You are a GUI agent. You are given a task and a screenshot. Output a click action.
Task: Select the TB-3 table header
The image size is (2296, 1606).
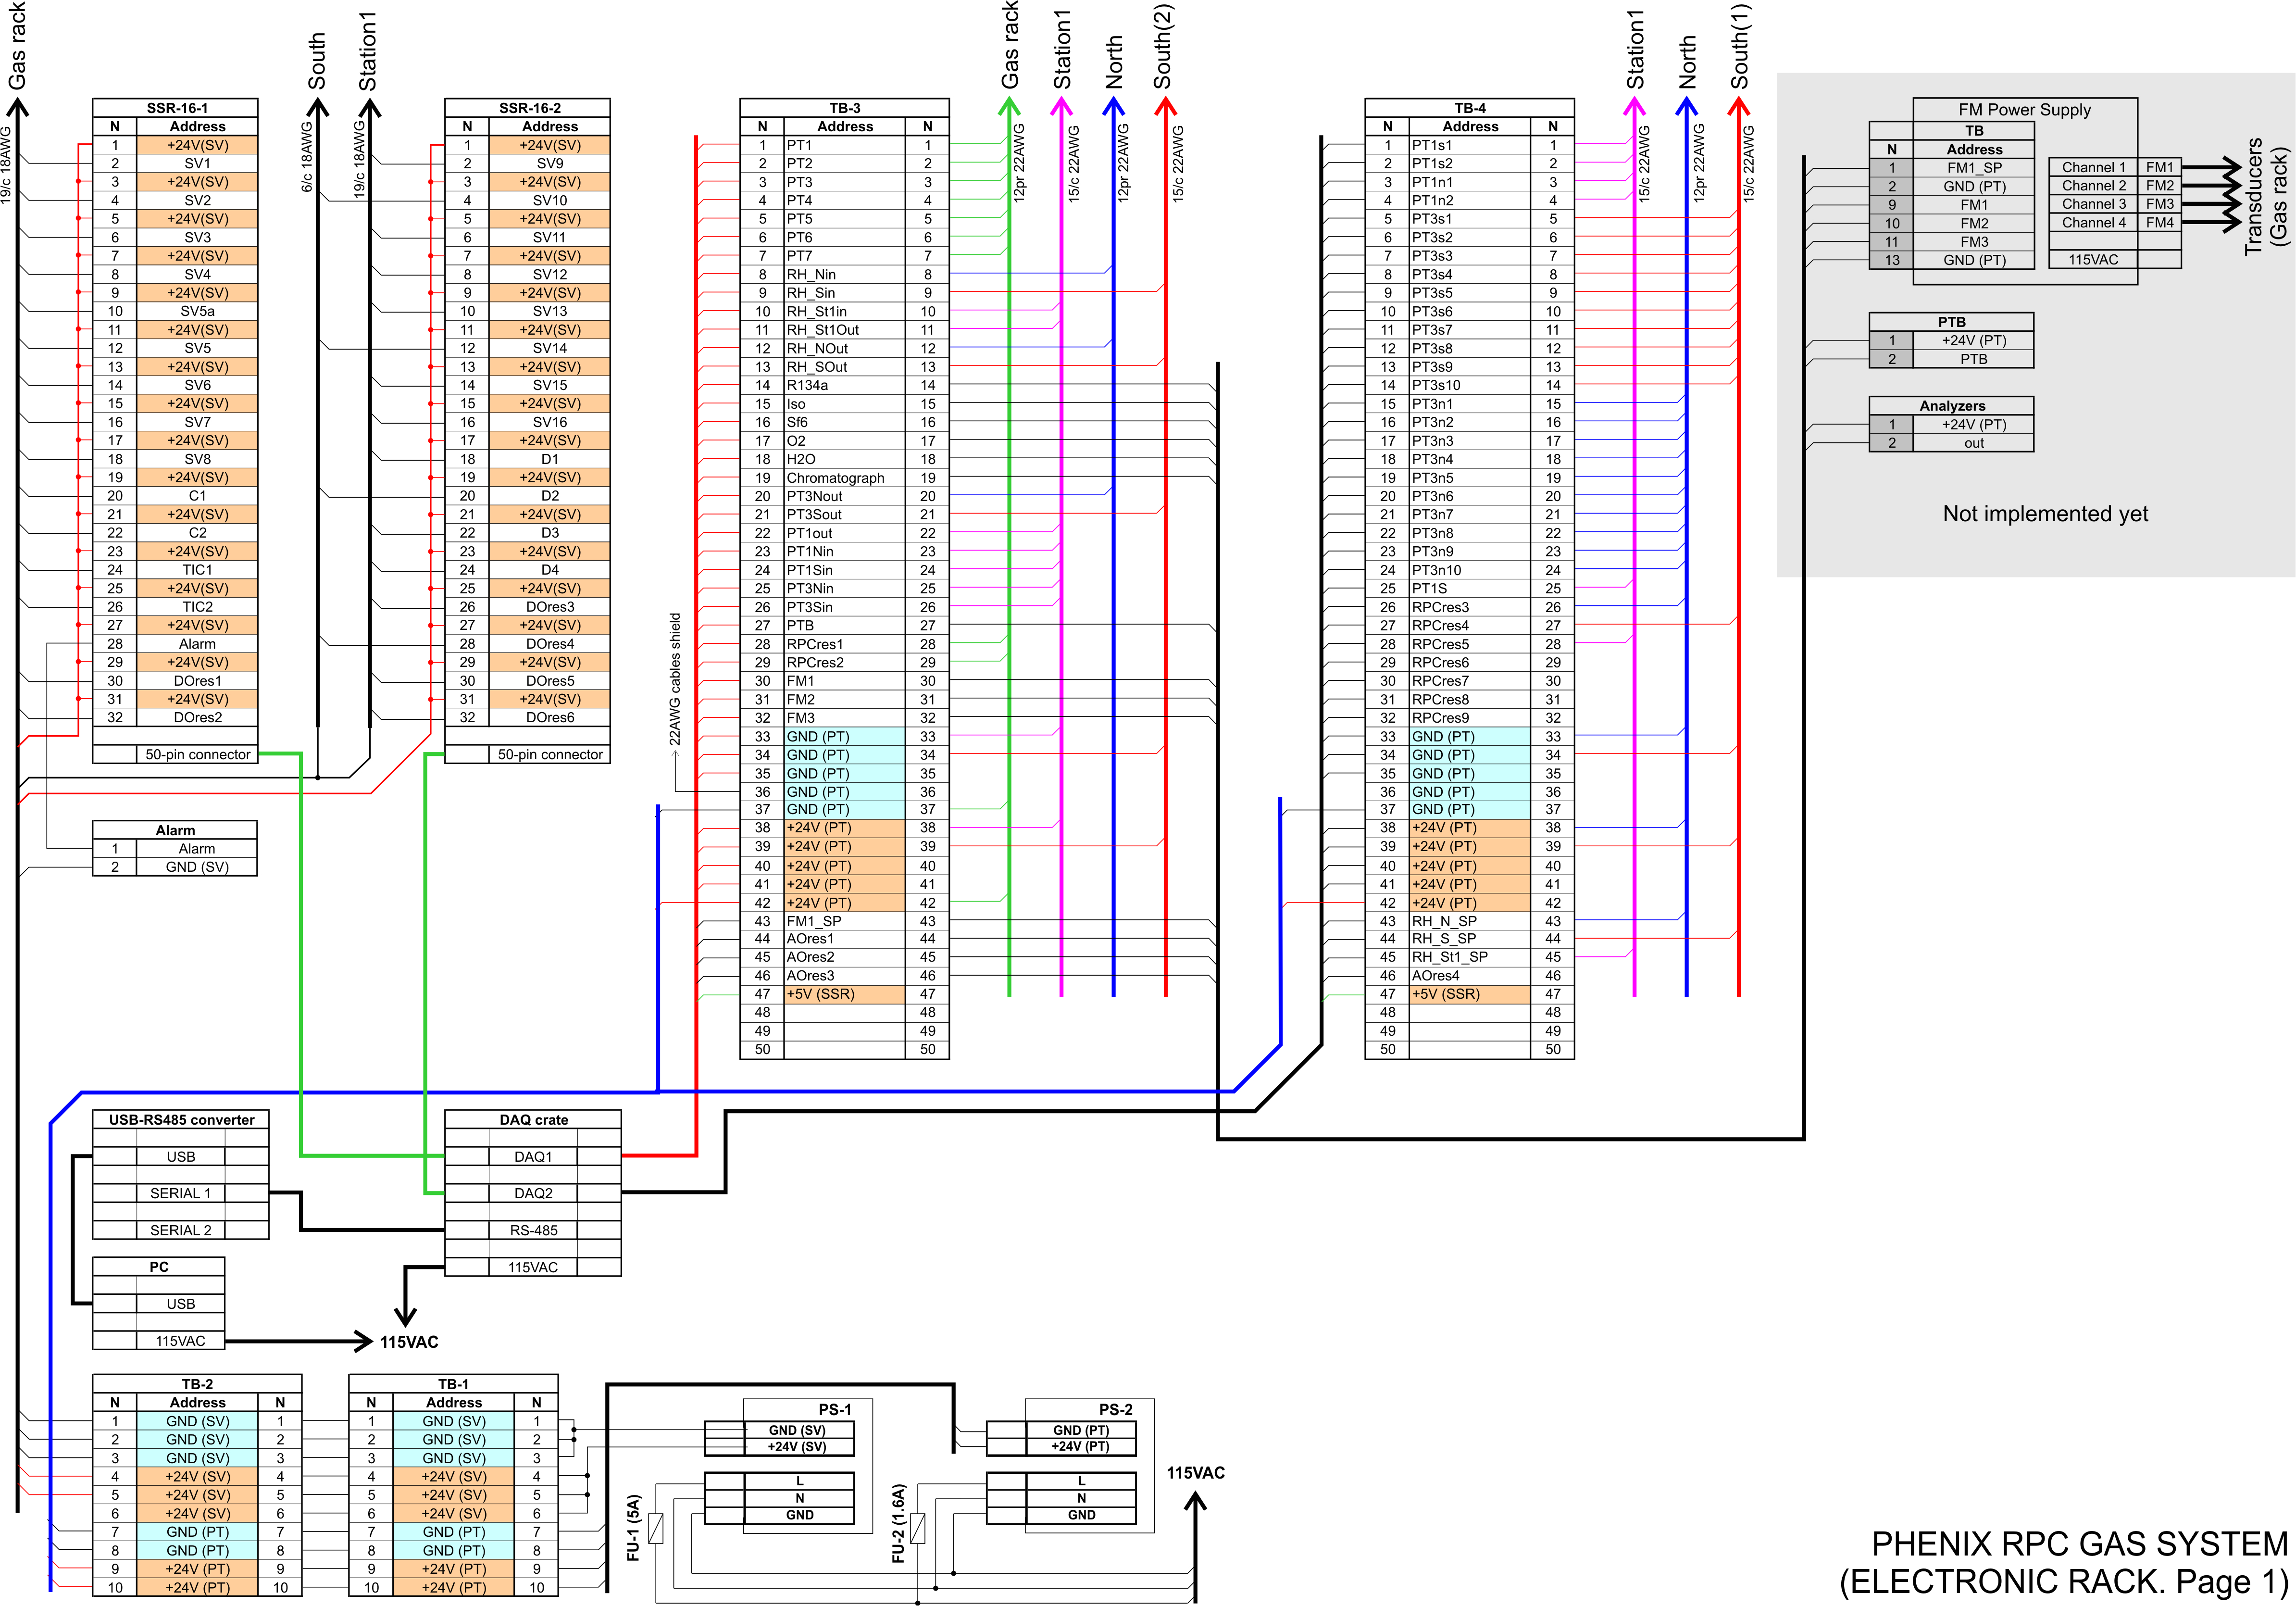845,107
